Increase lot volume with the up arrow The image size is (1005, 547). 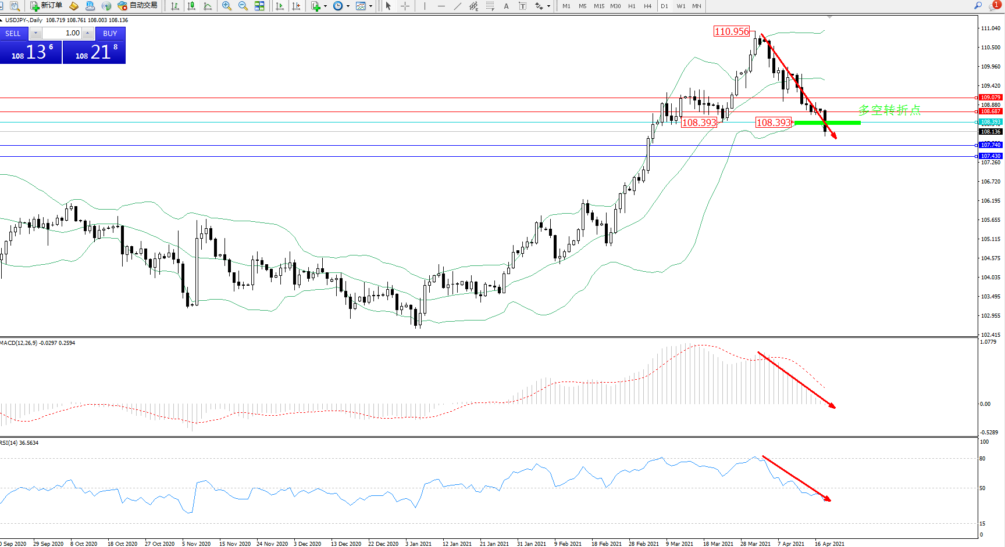coord(87,33)
